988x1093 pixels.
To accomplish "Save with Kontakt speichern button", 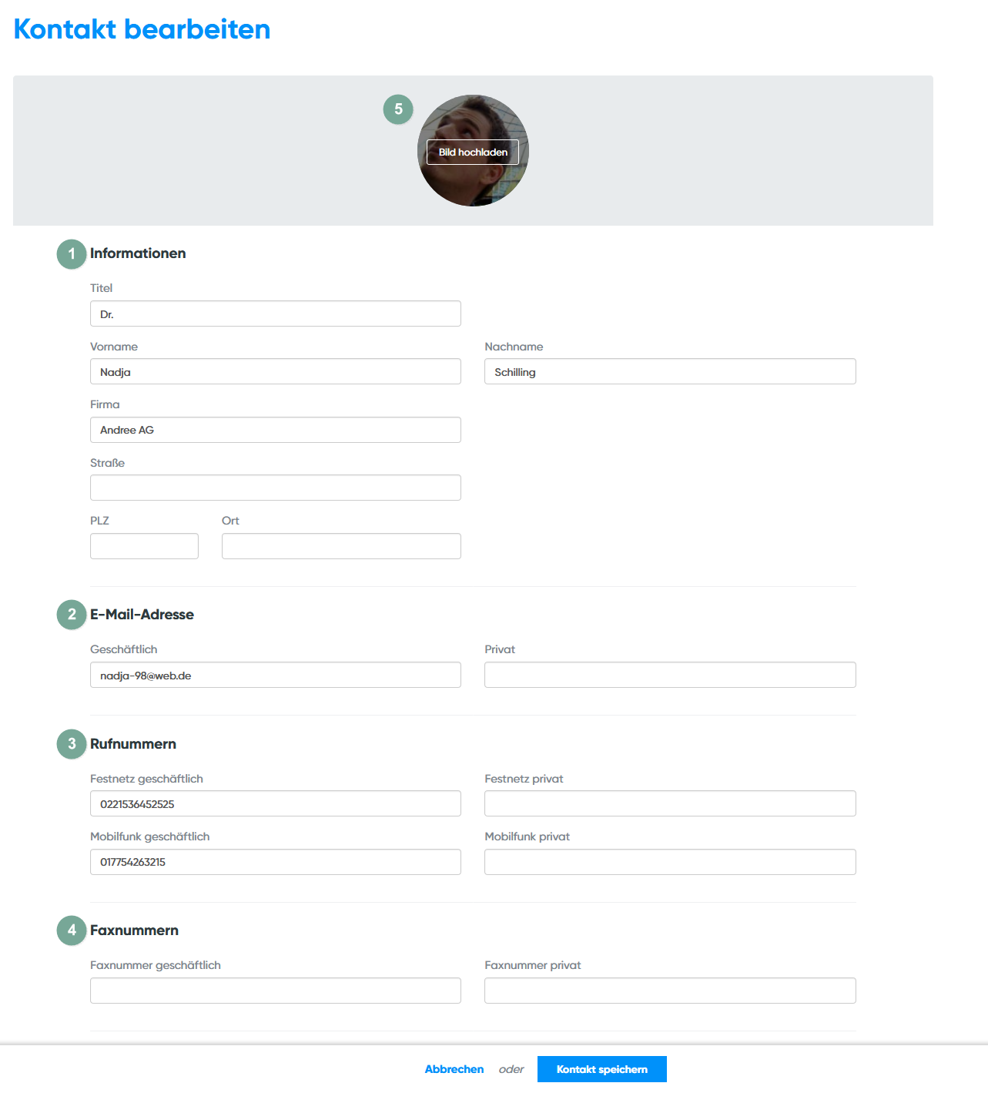I will 601,1069.
